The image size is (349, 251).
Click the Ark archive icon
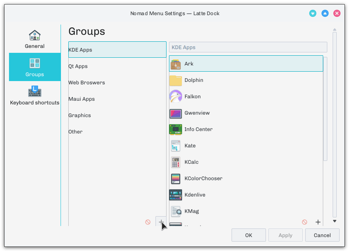pyautogui.click(x=176, y=64)
